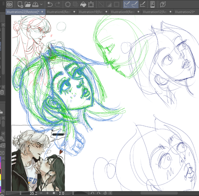The width and height of the screenshot is (199, 196).
Task: Toggle Snap to Grid
Action: [143, 4]
